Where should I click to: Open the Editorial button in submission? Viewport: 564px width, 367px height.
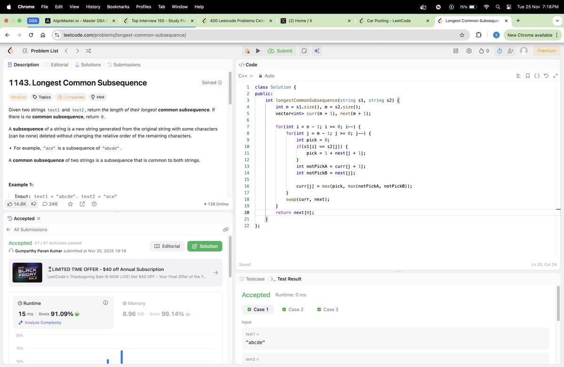167,246
